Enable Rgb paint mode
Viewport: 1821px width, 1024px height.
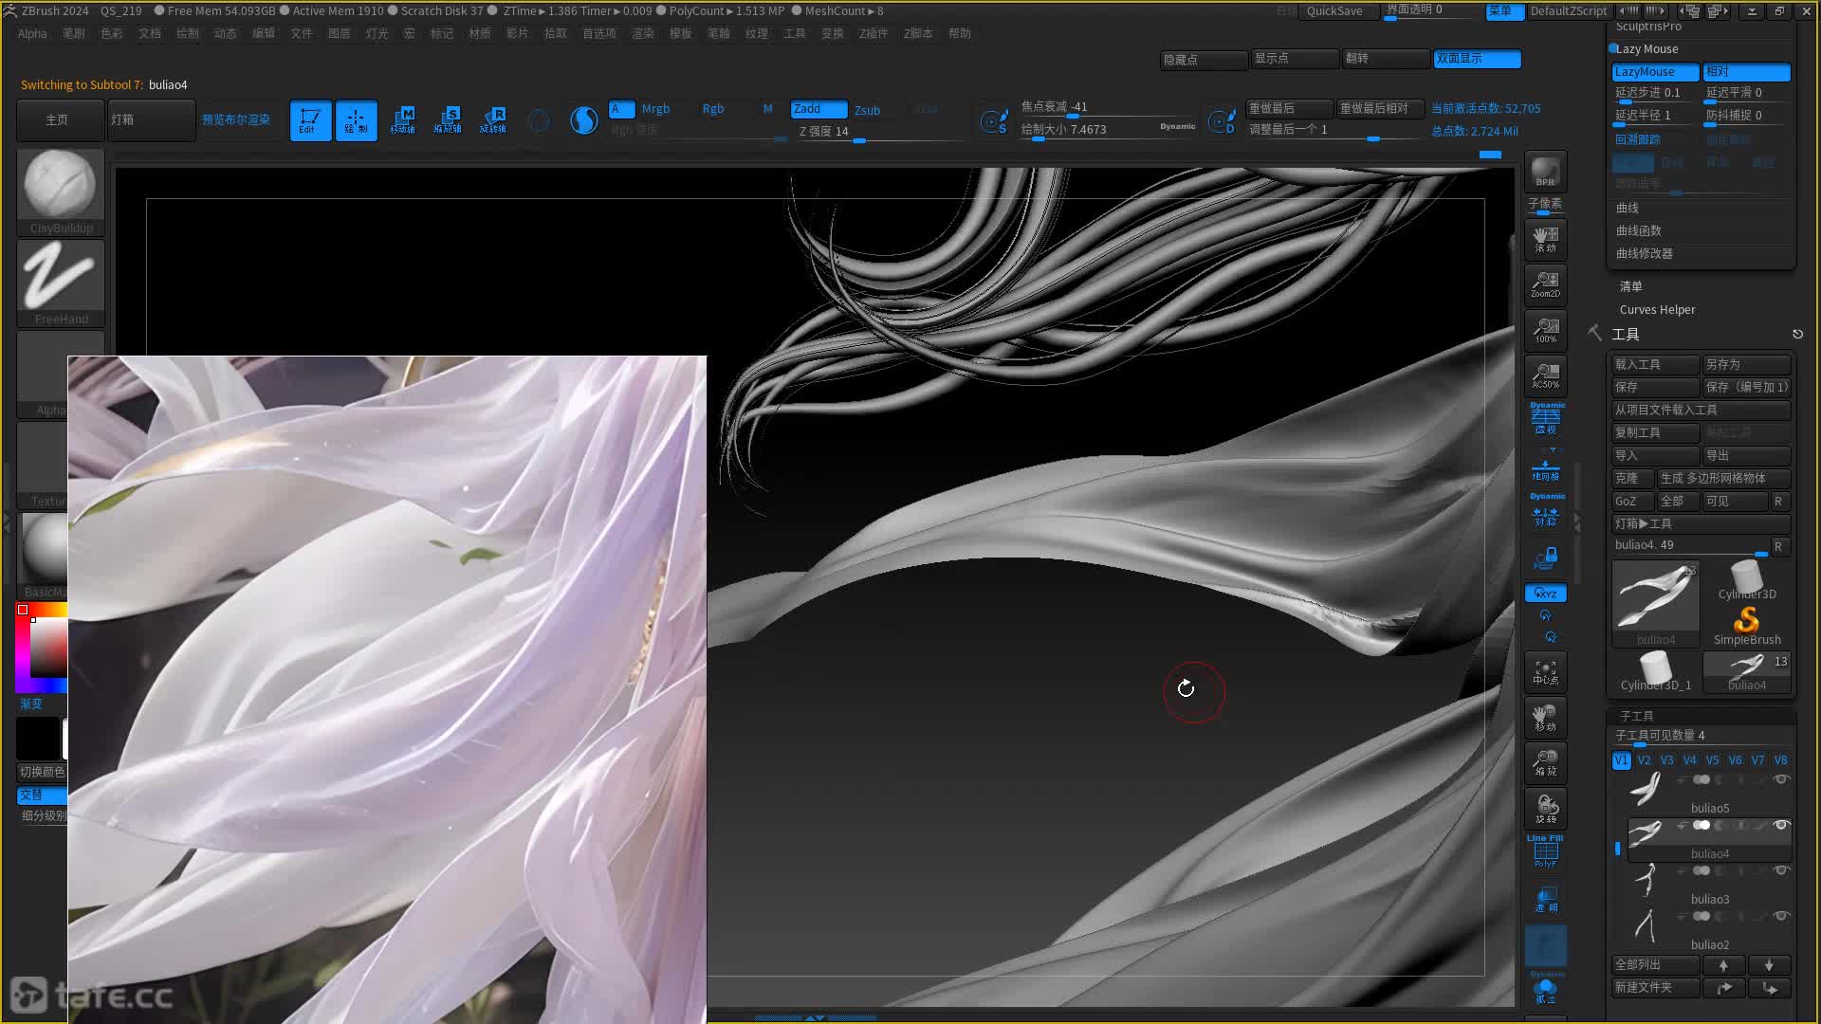713,109
